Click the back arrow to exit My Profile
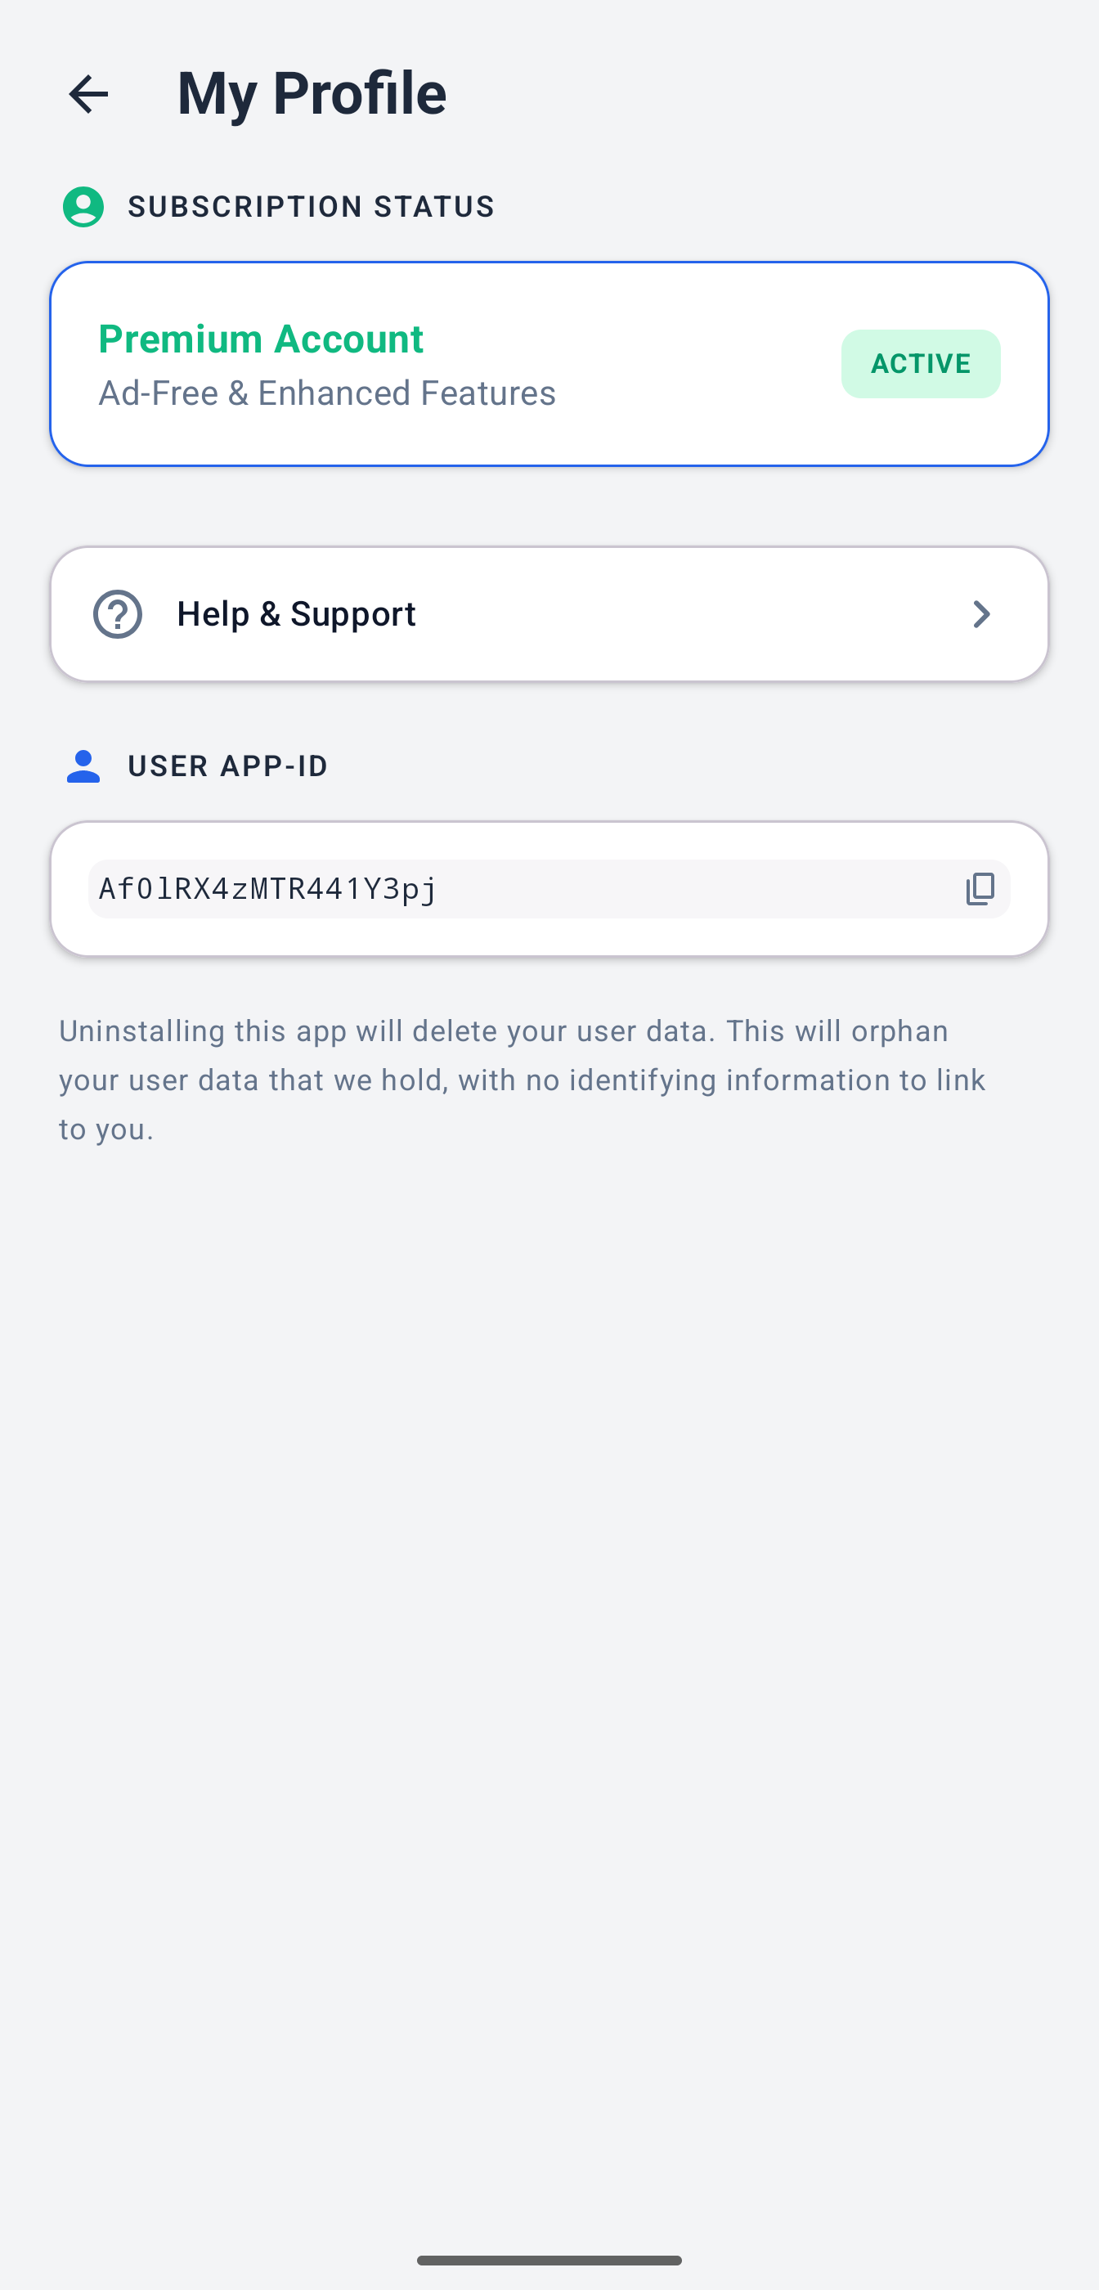The height and width of the screenshot is (2290, 1099). pos(87,93)
